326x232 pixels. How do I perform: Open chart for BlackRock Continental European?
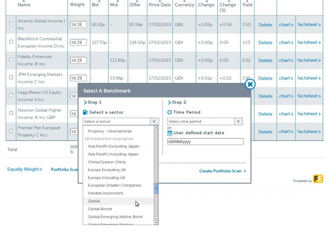click(286, 42)
